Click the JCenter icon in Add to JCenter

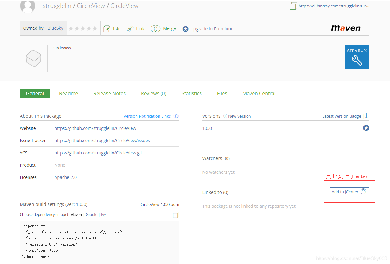[x=364, y=191]
